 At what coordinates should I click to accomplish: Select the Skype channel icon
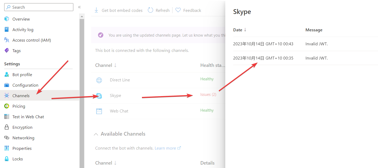(x=99, y=96)
